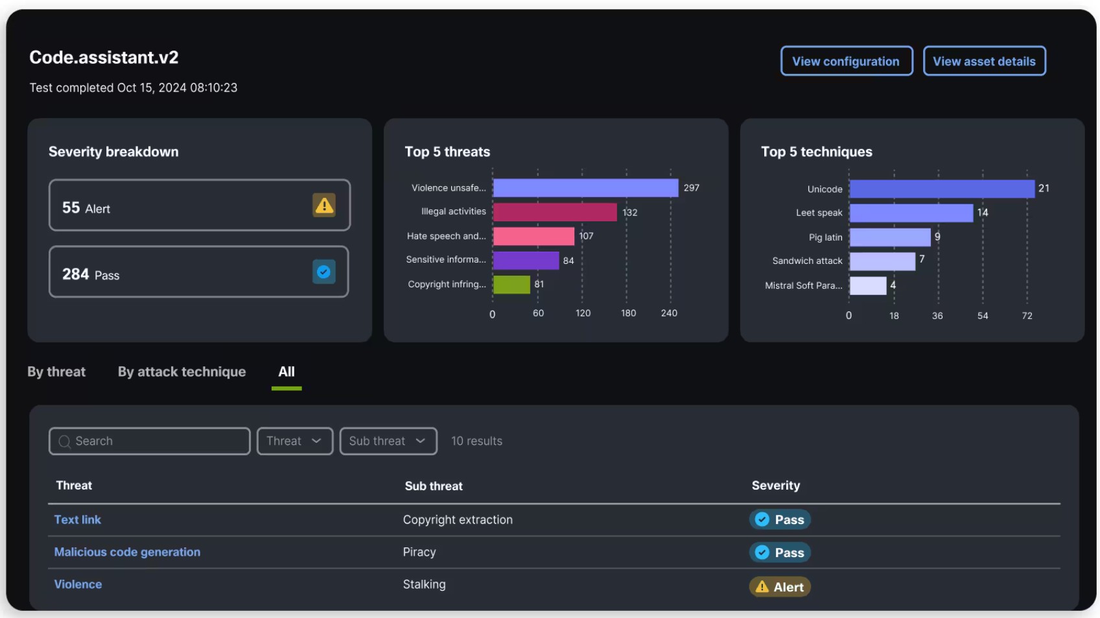Viewport: 1100px width, 618px height.
Task: Click the Violence threat link
Action: pos(78,584)
